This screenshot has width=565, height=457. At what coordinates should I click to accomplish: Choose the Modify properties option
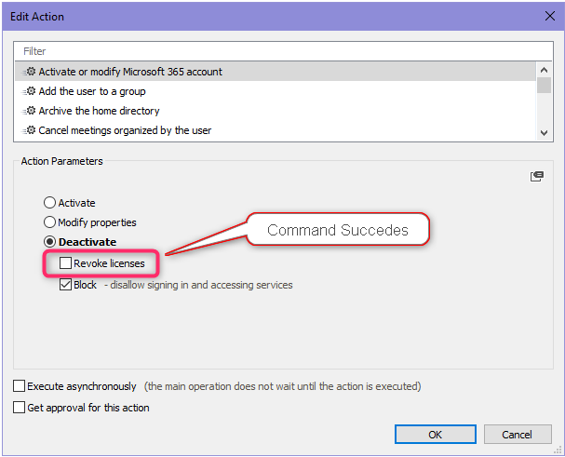50,222
